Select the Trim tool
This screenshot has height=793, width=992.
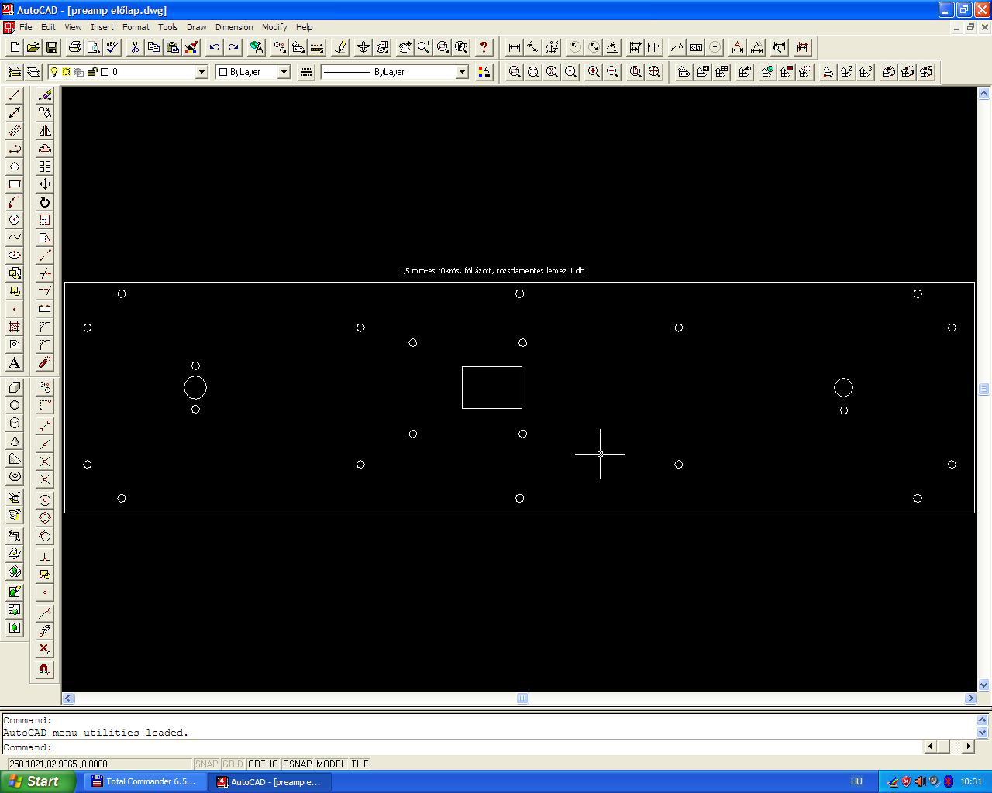pos(45,273)
